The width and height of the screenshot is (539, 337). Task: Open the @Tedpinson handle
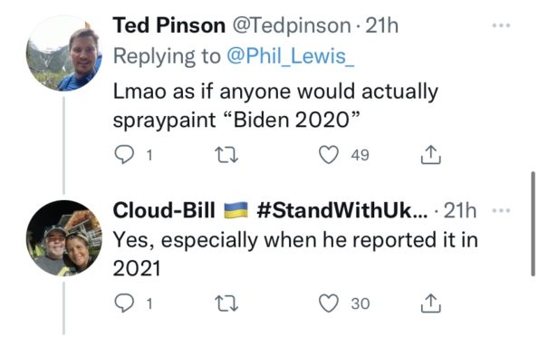(x=292, y=25)
